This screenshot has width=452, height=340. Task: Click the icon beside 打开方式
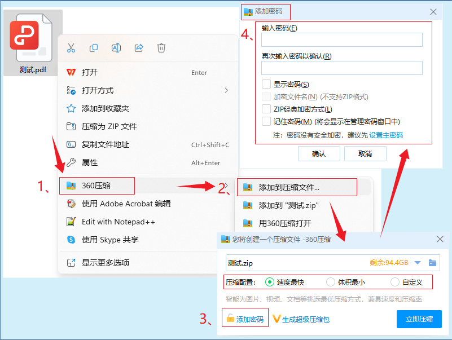[x=71, y=90]
